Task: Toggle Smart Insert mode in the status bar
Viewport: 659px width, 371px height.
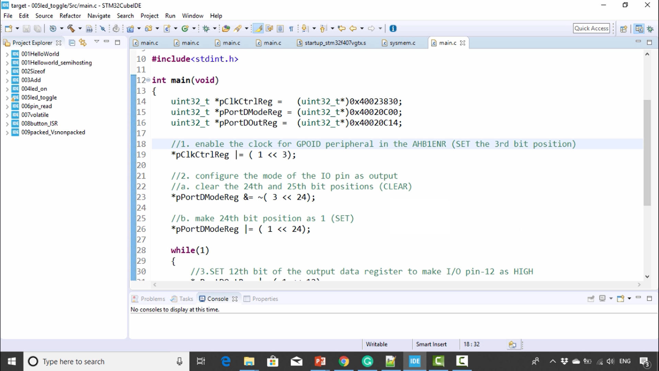Action: (431, 344)
